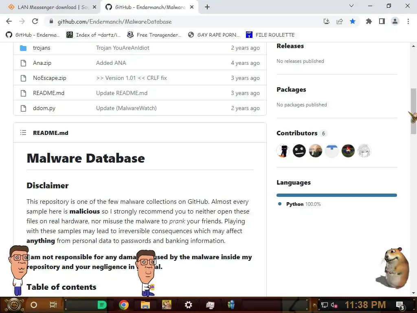This screenshot has width=417, height=313.
Task: Click the scrollbar up arrow
Action: 413,46
